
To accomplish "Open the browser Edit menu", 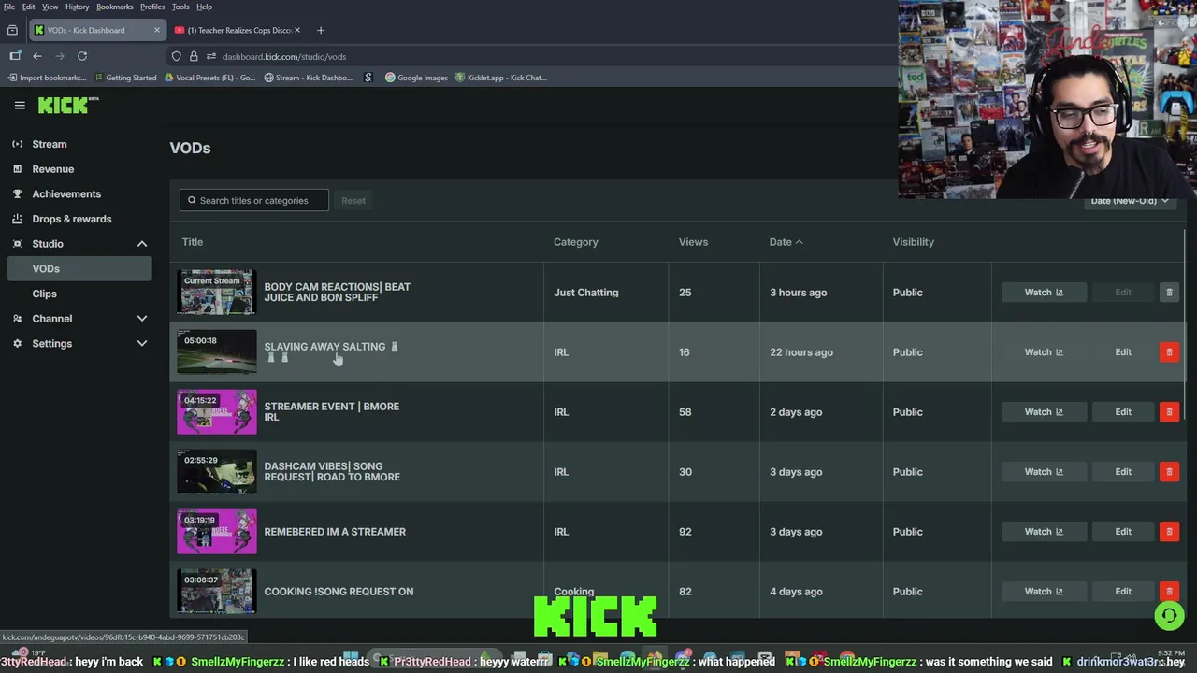I will [x=29, y=7].
